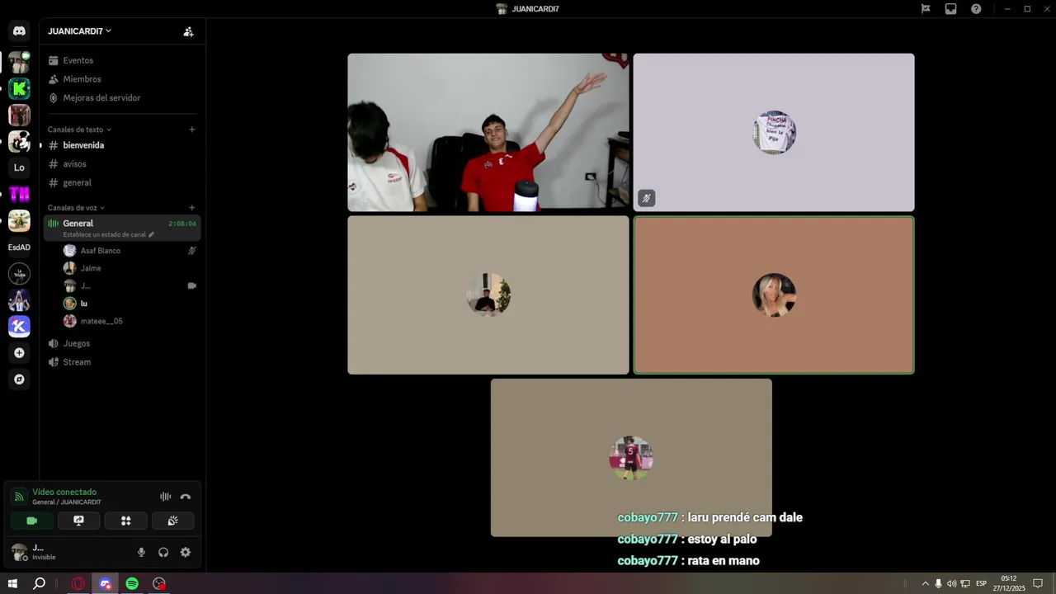Open the Inbox icon in title bar

950,9
